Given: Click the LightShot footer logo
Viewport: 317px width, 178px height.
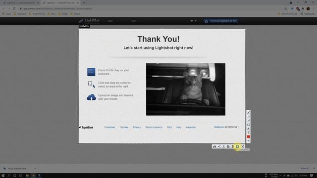Looking at the screenshot, I should 86,128.
